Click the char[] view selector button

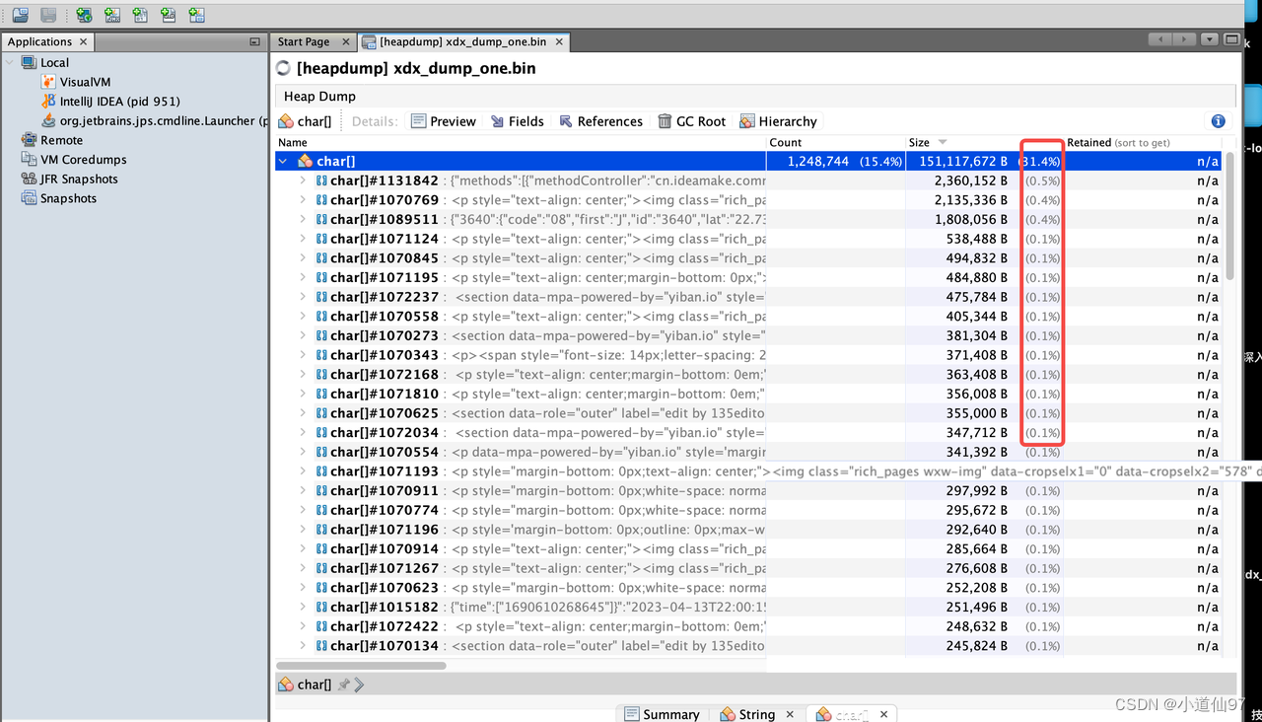click(306, 121)
